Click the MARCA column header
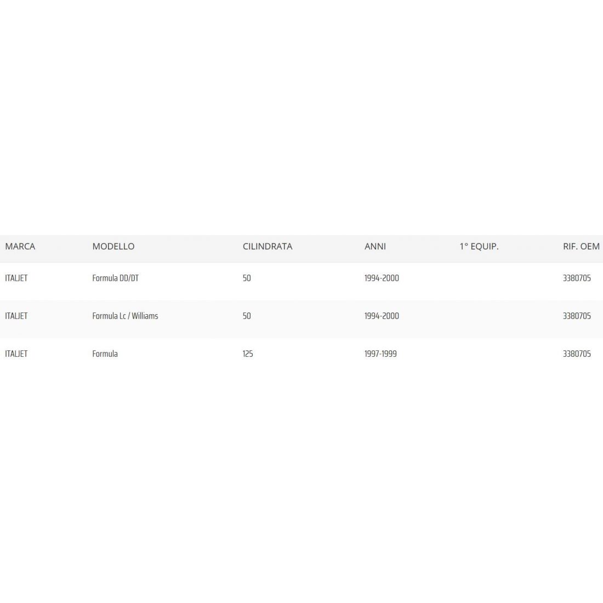 tap(20, 247)
